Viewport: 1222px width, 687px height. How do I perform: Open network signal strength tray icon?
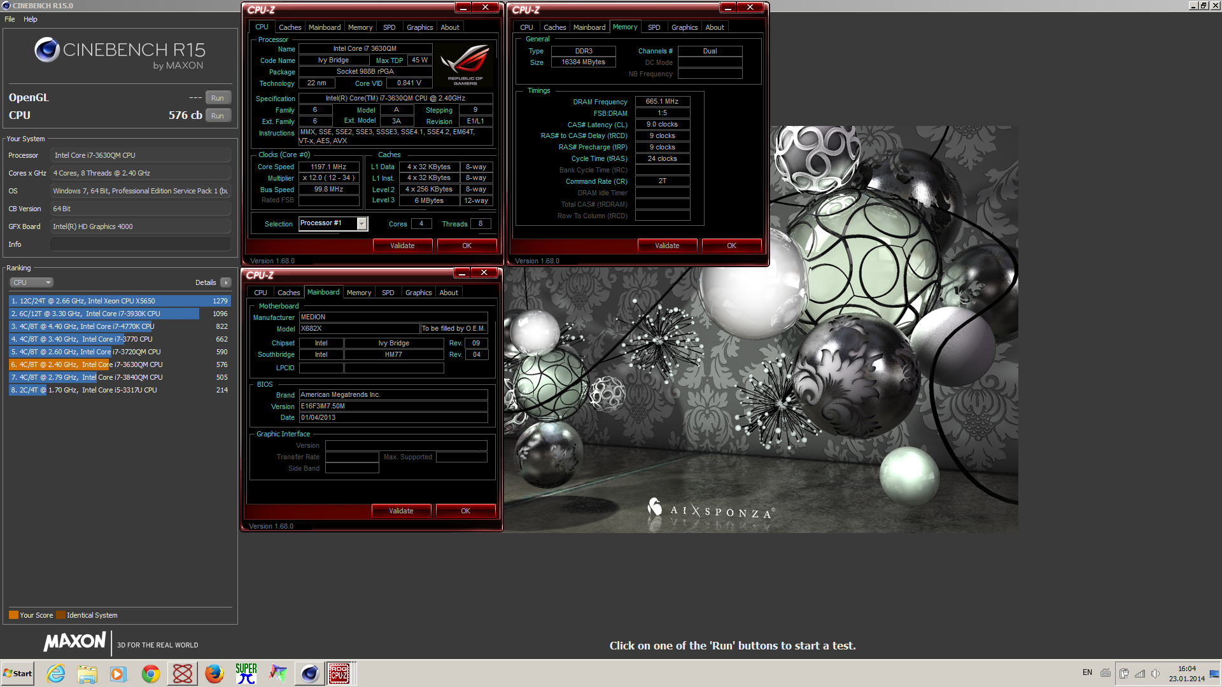[x=1140, y=674]
